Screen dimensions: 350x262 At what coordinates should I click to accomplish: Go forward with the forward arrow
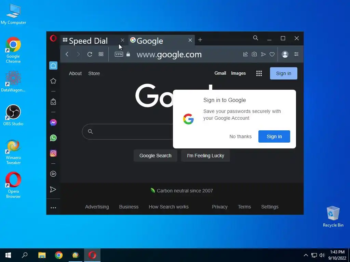tap(78, 54)
